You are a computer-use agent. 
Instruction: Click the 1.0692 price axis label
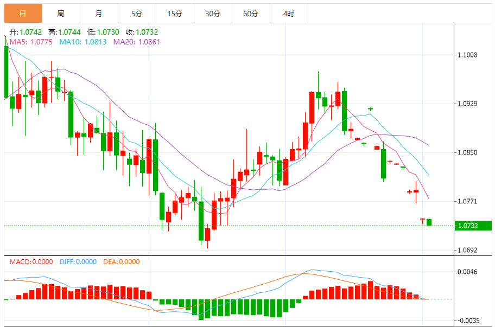pos(467,251)
